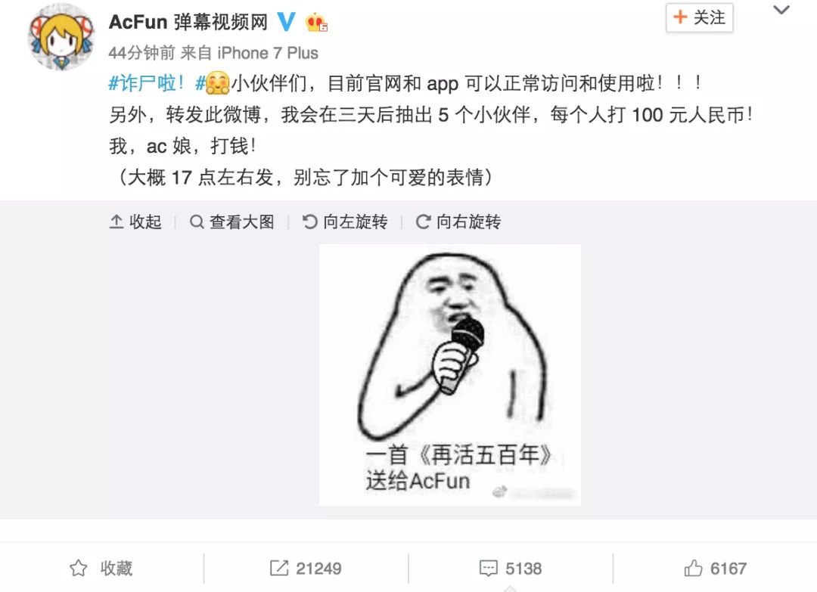The width and height of the screenshot is (817, 592).
Task: Open the AcFun avatar profile picture
Action: pyautogui.click(x=61, y=36)
